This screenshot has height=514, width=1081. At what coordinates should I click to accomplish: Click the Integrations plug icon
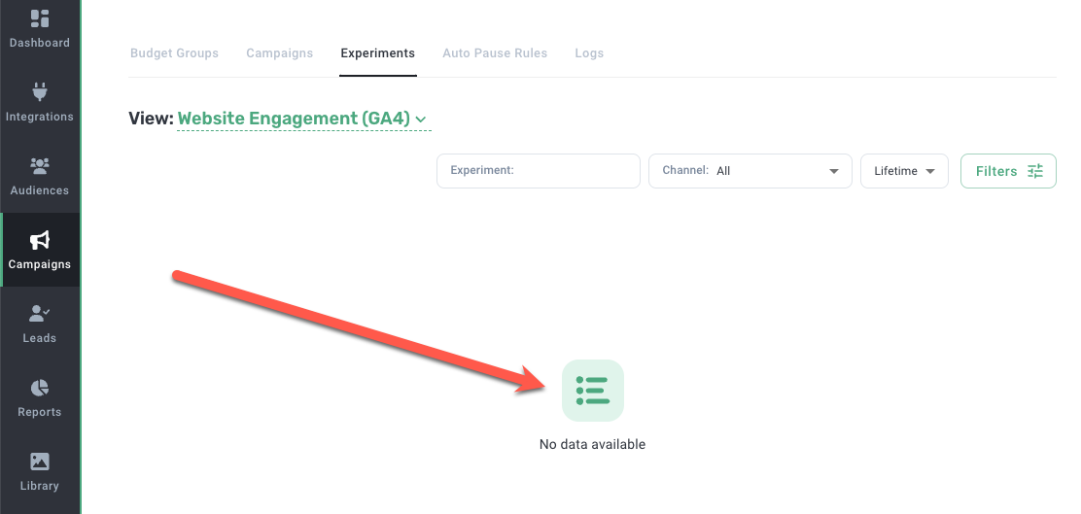(x=40, y=92)
